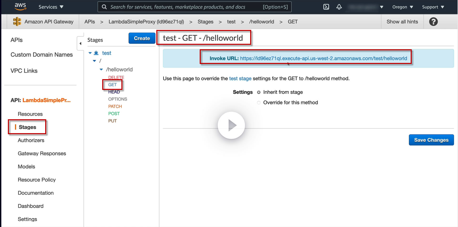The width and height of the screenshot is (458, 227).
Task: Open AWS CloudShell icon
Action: 326,7
